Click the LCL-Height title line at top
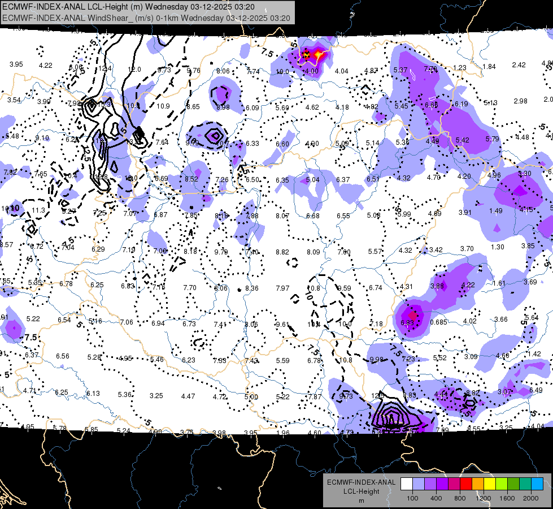Screen dimensions: 553x509 [x=128, y=7]
